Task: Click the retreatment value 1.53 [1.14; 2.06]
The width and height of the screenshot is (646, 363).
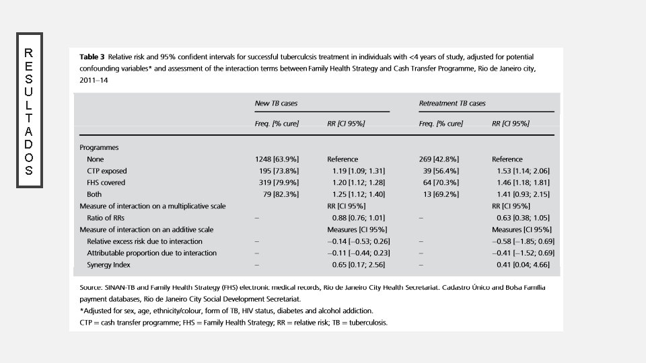Action: tap(523, 171)
